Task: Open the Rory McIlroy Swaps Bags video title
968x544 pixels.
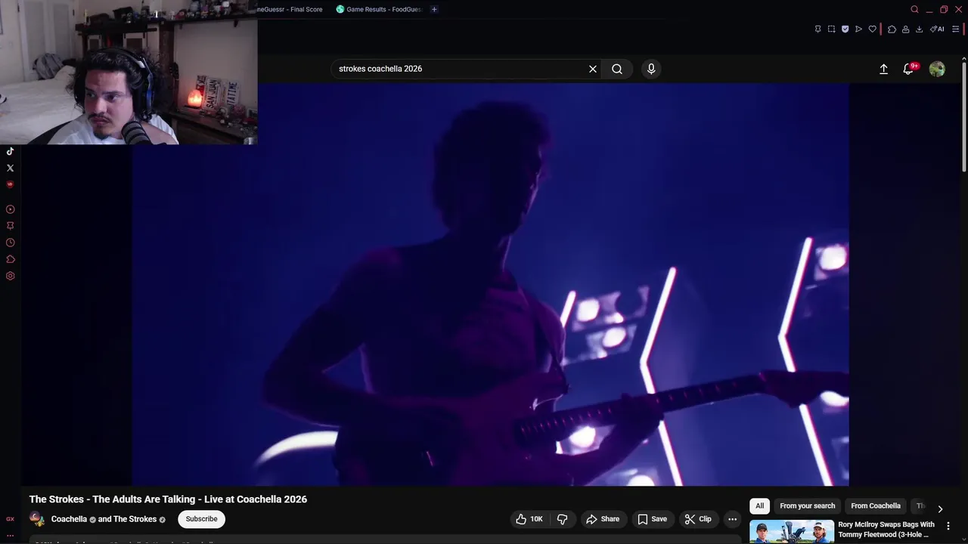Action: pyautogui.click(x=886, y=530)
